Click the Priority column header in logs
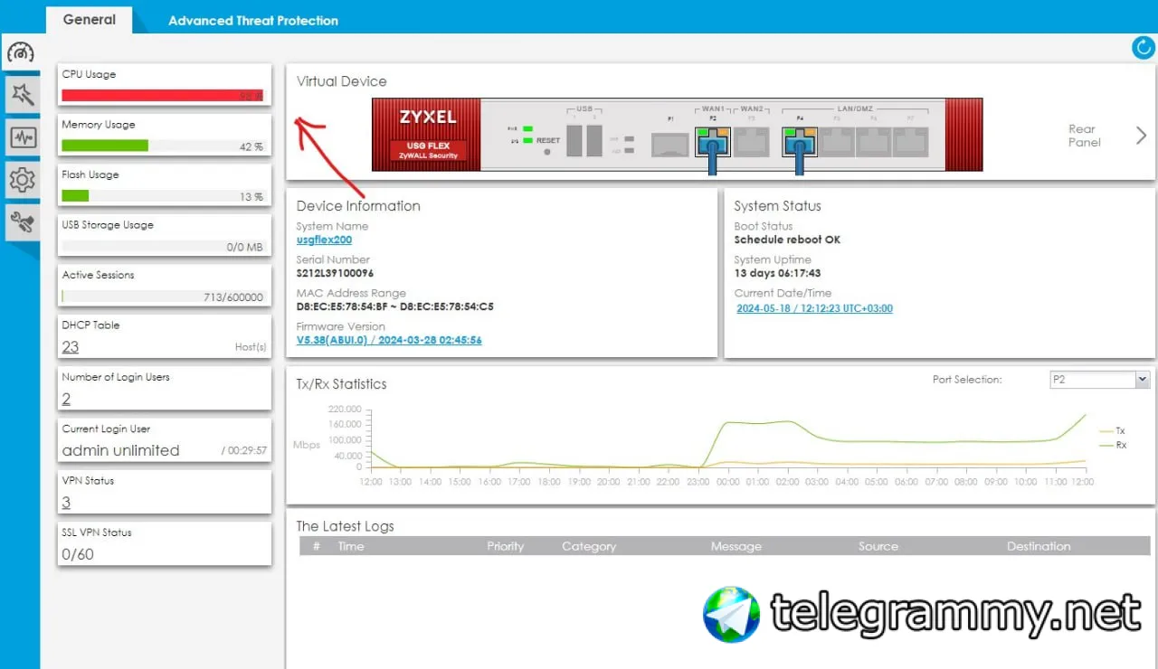 click(x=505, y=546)
